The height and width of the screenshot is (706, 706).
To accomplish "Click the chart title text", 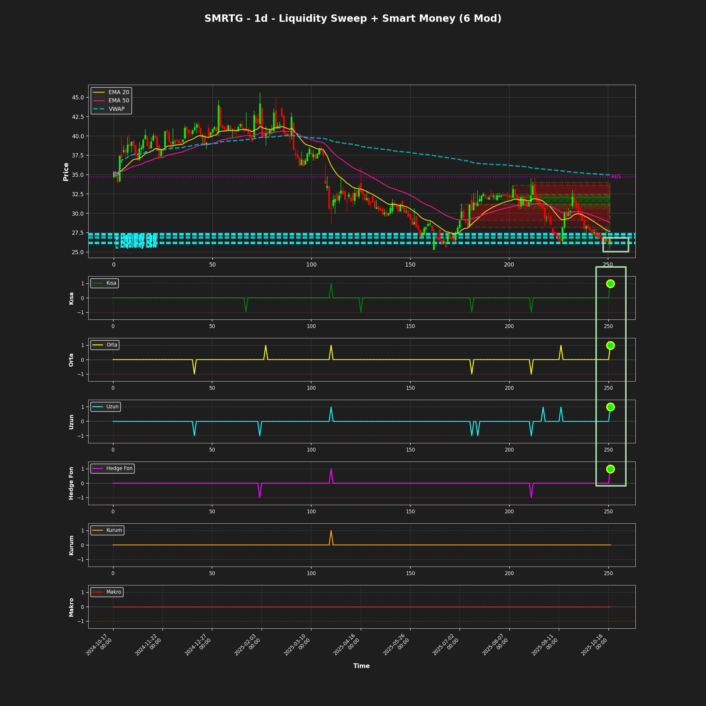I will pos(353,19).
